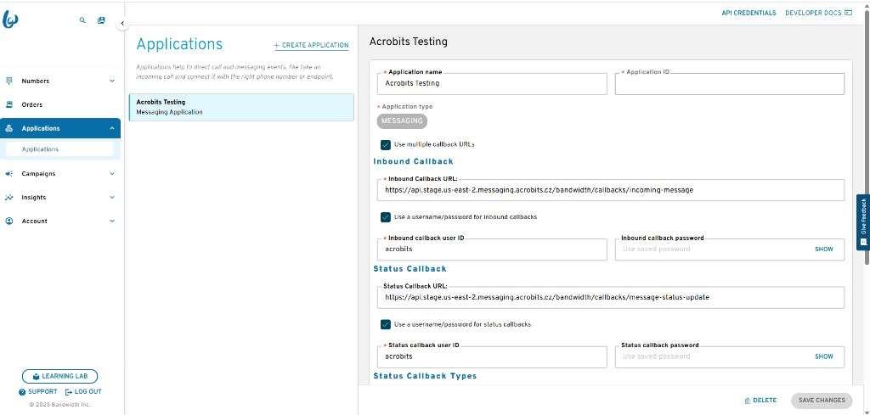This screenshot has height=415, width=870.
Task: Click the Insights chart icon
Action: pyautogui.click(x=8, y=197)
